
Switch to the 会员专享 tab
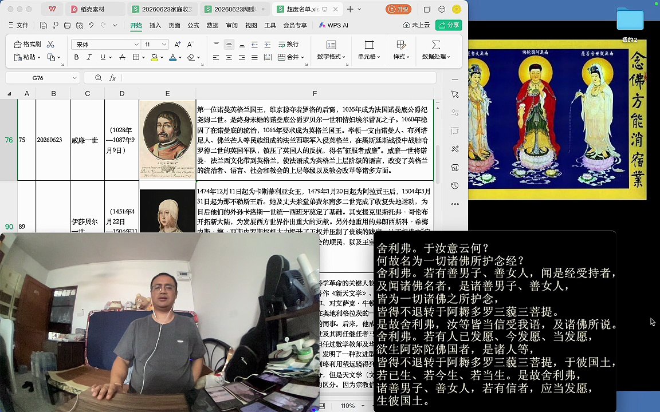point(295,25)
